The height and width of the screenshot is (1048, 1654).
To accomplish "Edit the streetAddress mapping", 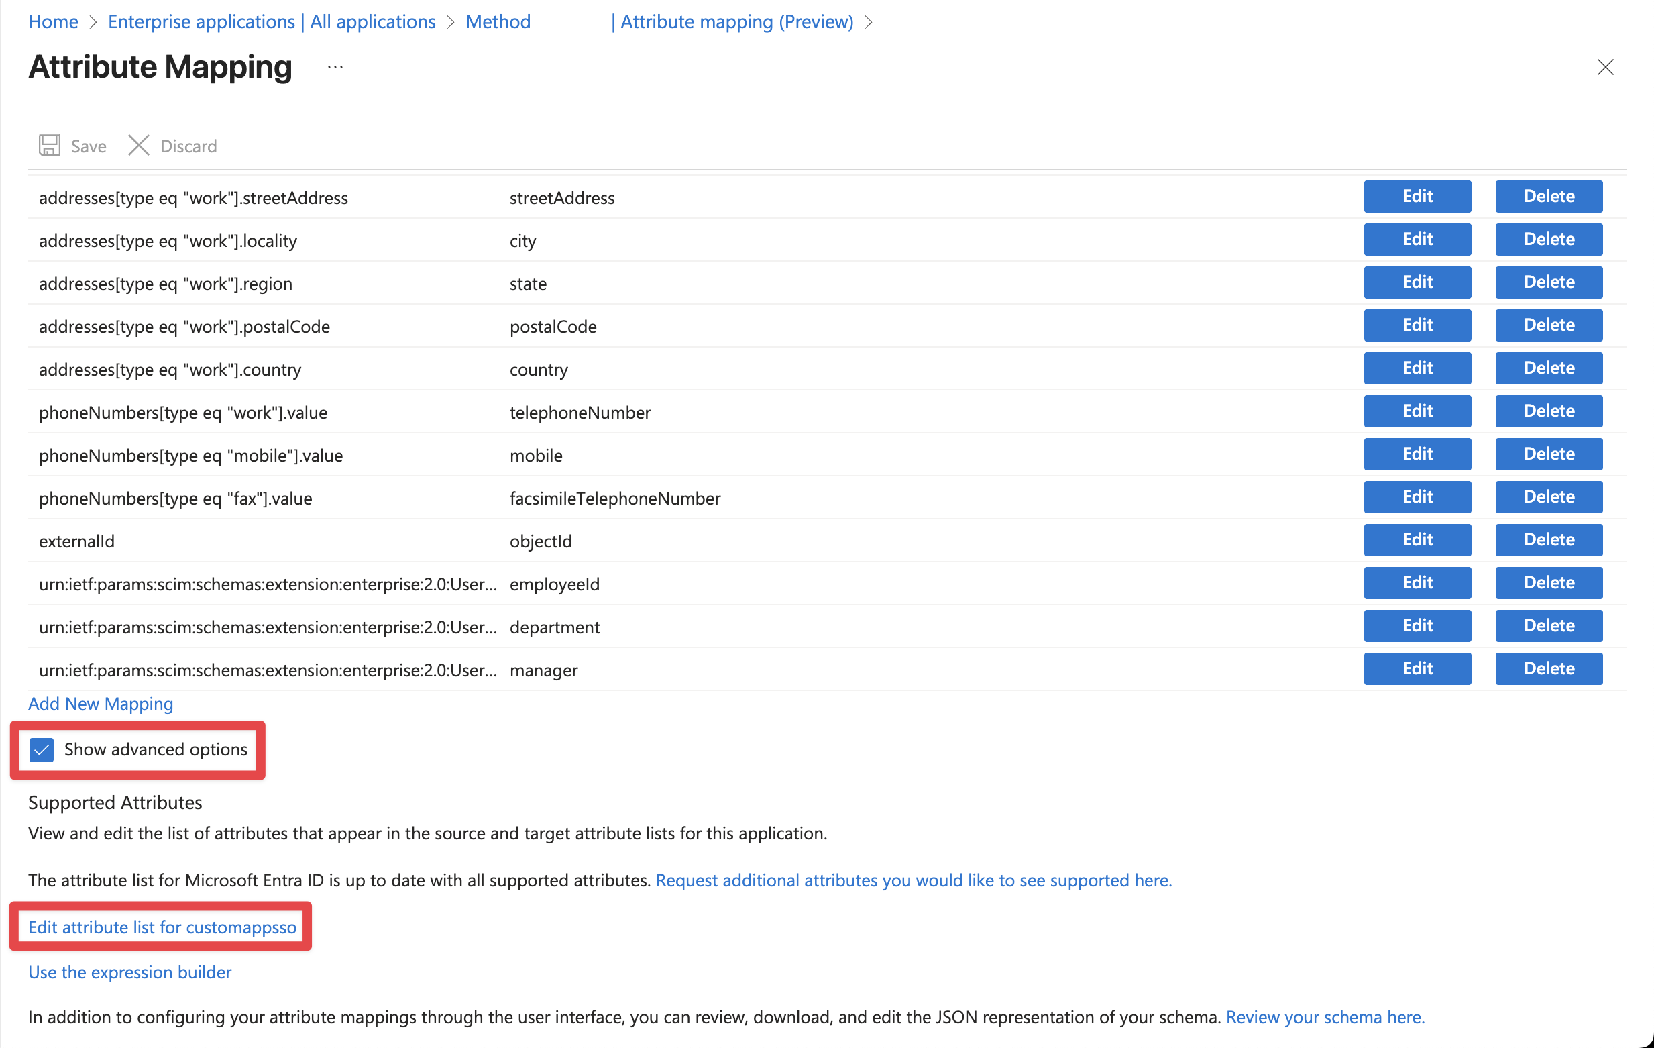I will click(1417, 197).
